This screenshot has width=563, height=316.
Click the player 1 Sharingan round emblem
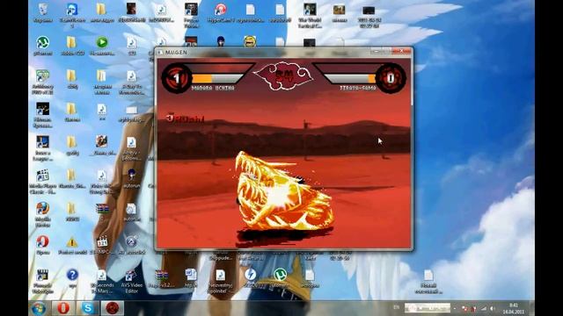176,78
